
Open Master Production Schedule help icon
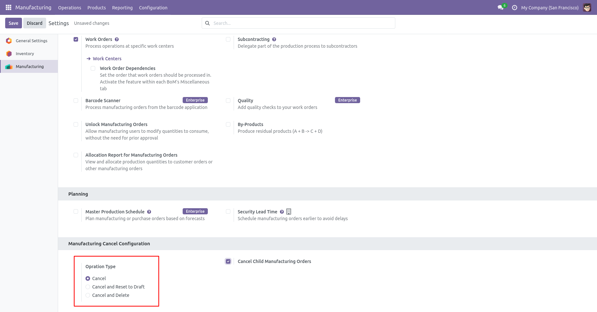(149, 212)
